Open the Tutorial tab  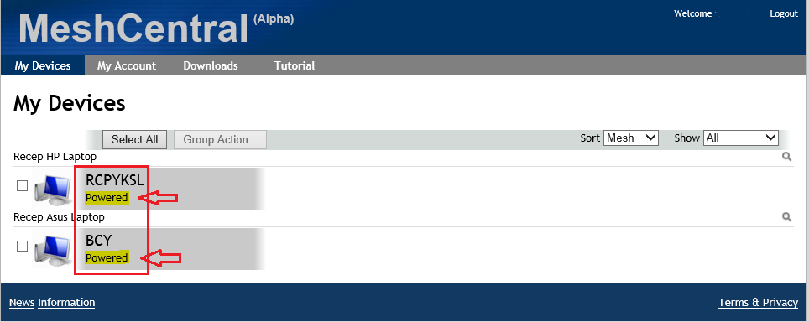pyautogui.click(x=294, y=65)
